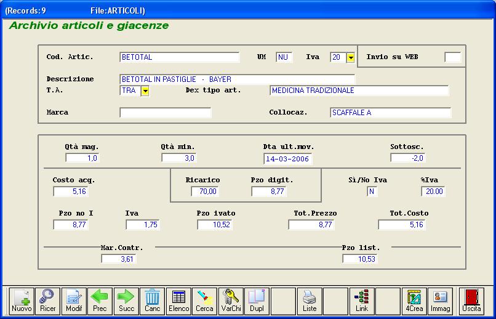Click the Pzo ivato field 10,52
Viewport: 496px width, 319px height.
pyautogui.click(x=215, y=225)
